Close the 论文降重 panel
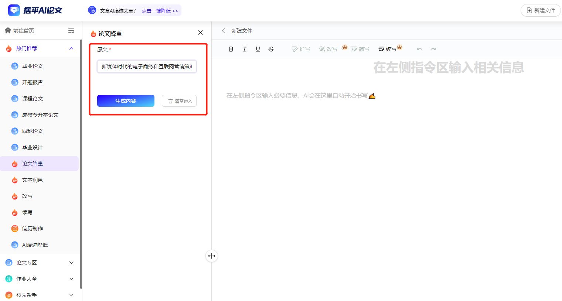Viewport: 562px width, 301px height. [x=200, y=33]
